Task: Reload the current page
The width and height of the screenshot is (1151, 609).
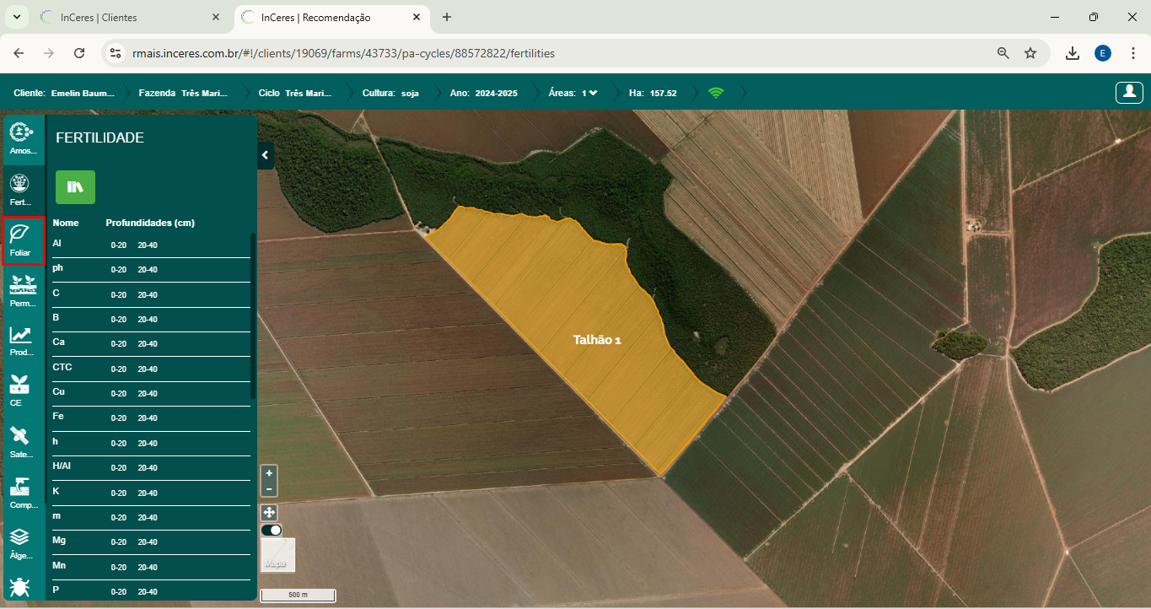Action: click(x=79, y=53)
